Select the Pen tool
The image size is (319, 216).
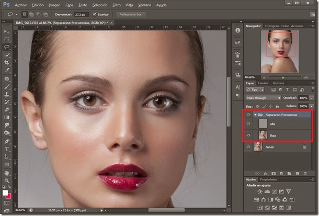(x=7, y=141)
